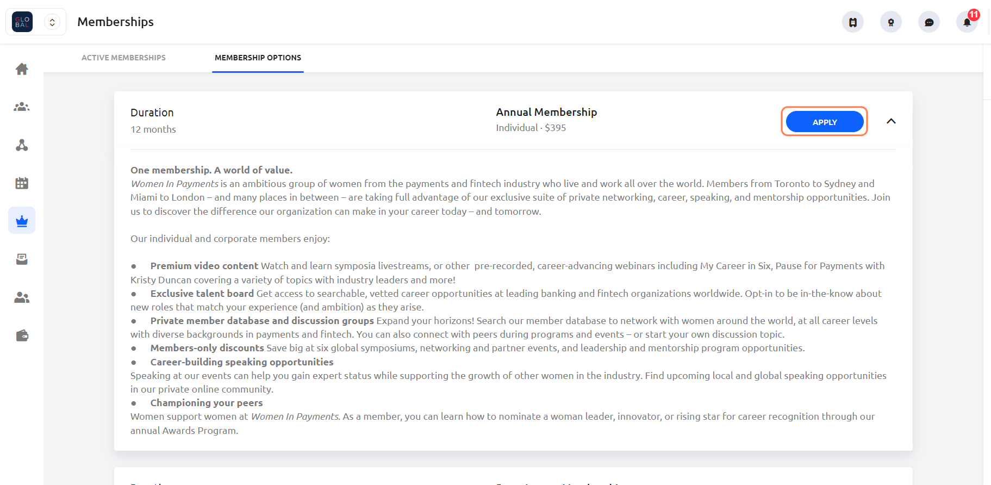The height and width of the screenshot is (485, 991).
Task: Collapse the Annual Membership details chevron
Action: (891, 121)
